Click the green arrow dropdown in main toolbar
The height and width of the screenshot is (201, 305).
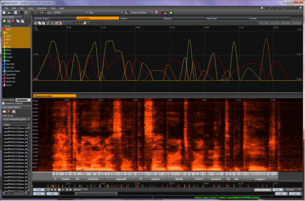tap(43, 13)
